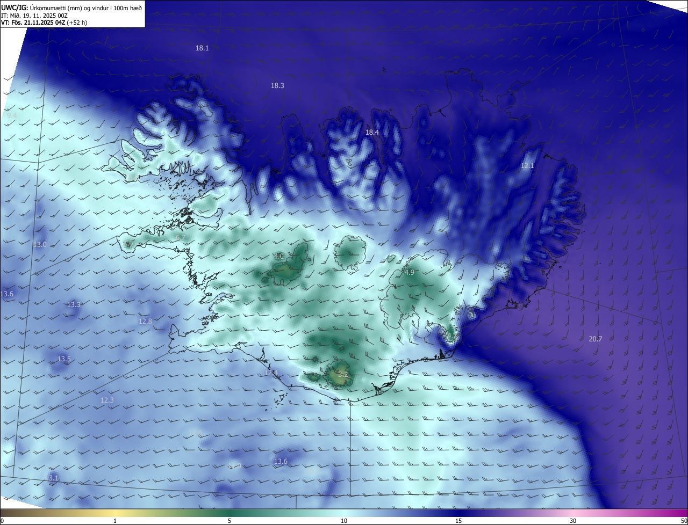The height and width of the screenshot is (525, 688).
Task: Click the 'IT: Mið. 19. 11. 2025 00Z' line
Action: tap(34, 16)
